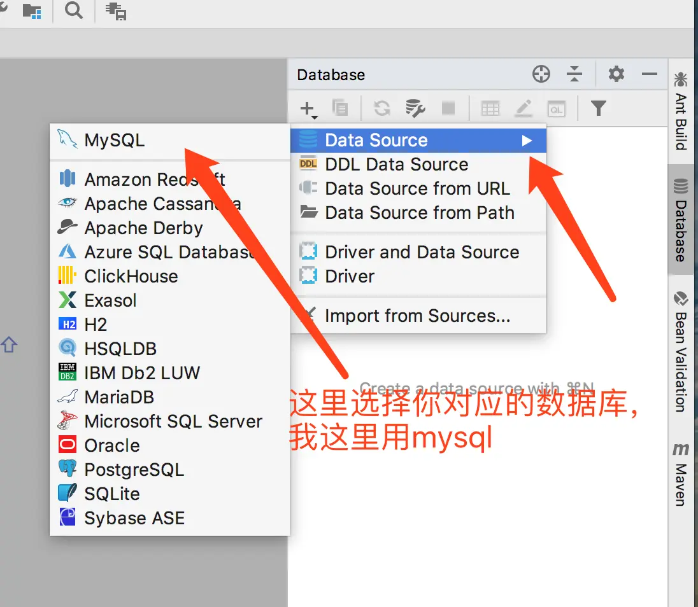698x607 pixels.
Task: Click Import from Sources...
Action: point(418,316)
